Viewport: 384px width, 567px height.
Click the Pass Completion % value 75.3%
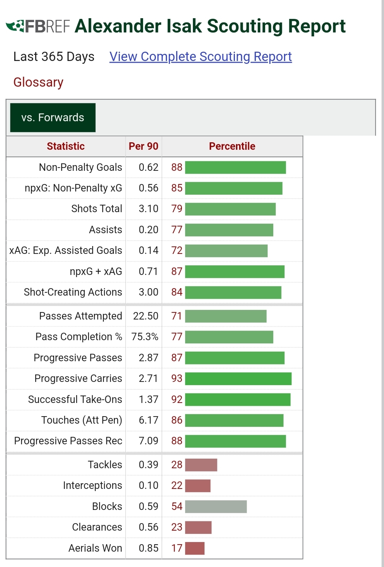(x=145, y=337)
